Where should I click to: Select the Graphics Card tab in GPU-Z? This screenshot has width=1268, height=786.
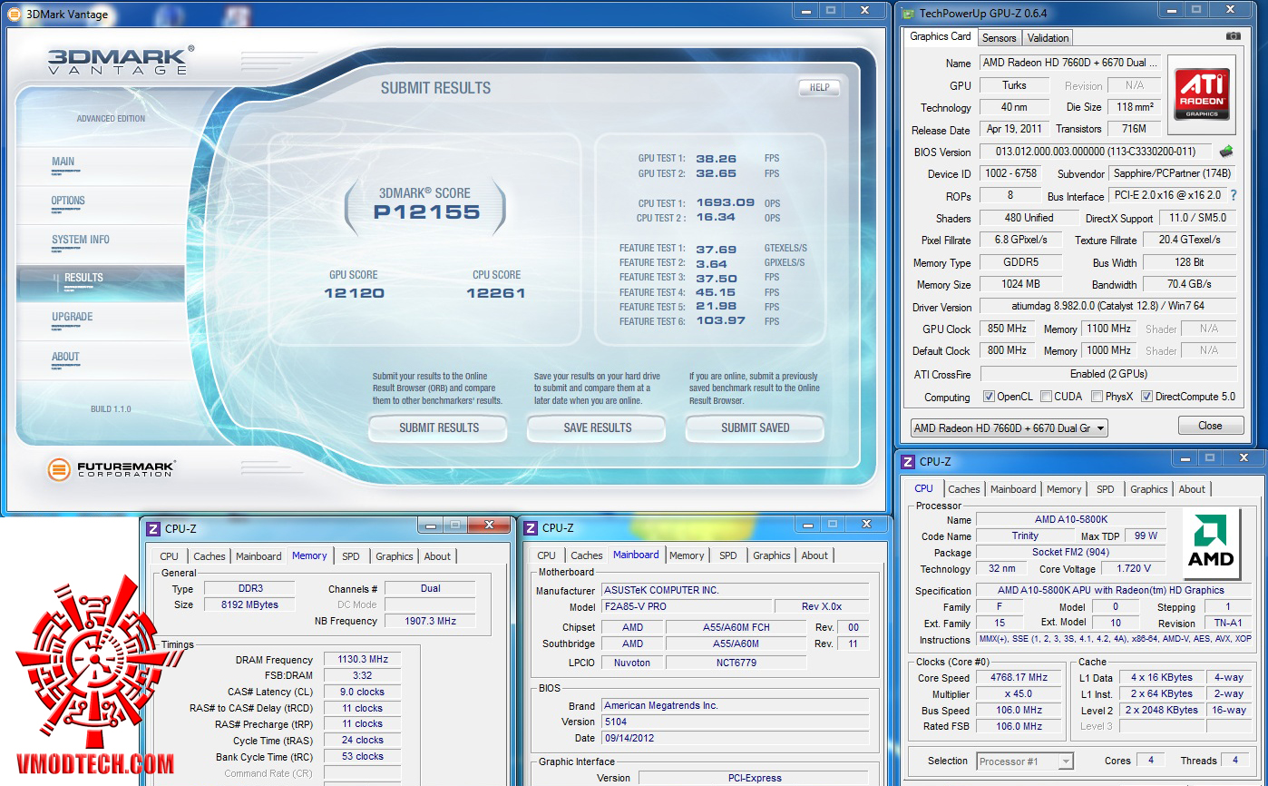[x=940, y=36]
